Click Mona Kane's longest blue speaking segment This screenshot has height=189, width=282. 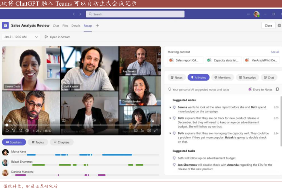click(x=117, y=155)
